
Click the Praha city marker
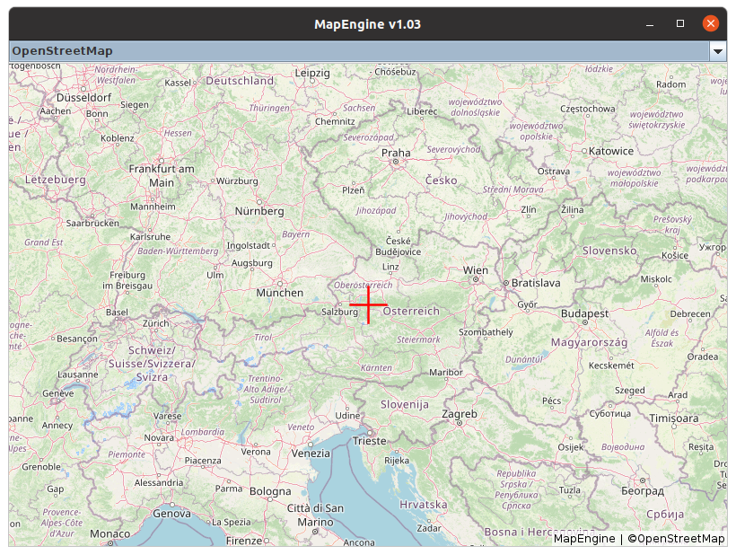(x=396, y=163)
